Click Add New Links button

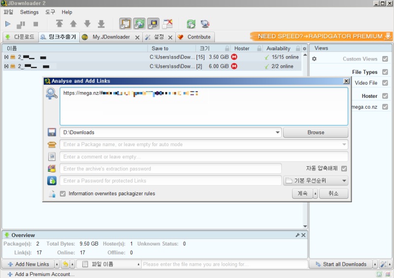28,264
